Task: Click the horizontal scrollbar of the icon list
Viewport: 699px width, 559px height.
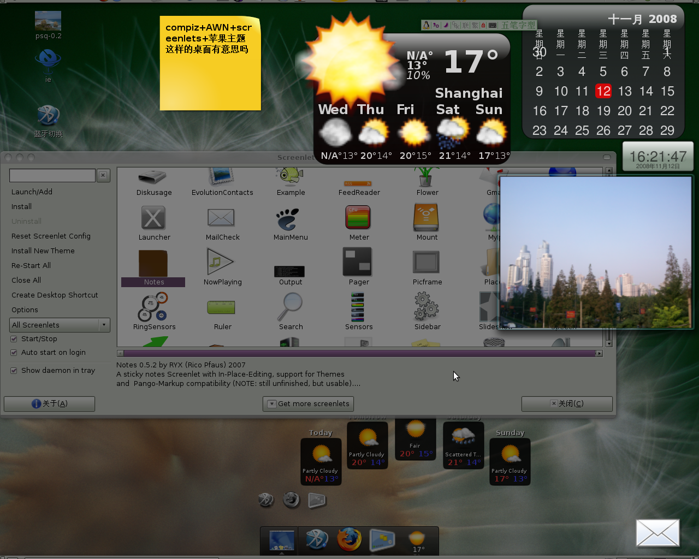Action: [359, 353]
